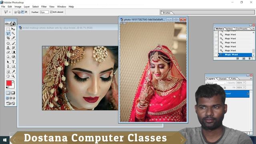Switch to the Tool Presets tab
Screen dimensions: 256x144
(242, 29)
